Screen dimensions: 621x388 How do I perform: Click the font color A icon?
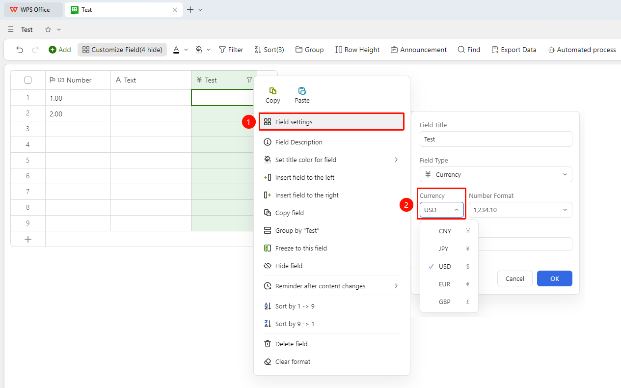click(x=176, y=50)
